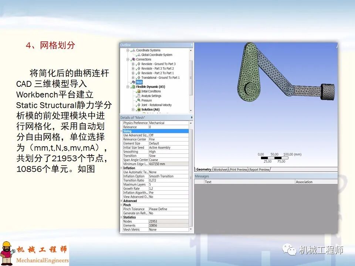
Task: Open the Worksheet tab
Action: tap(220, 170)
